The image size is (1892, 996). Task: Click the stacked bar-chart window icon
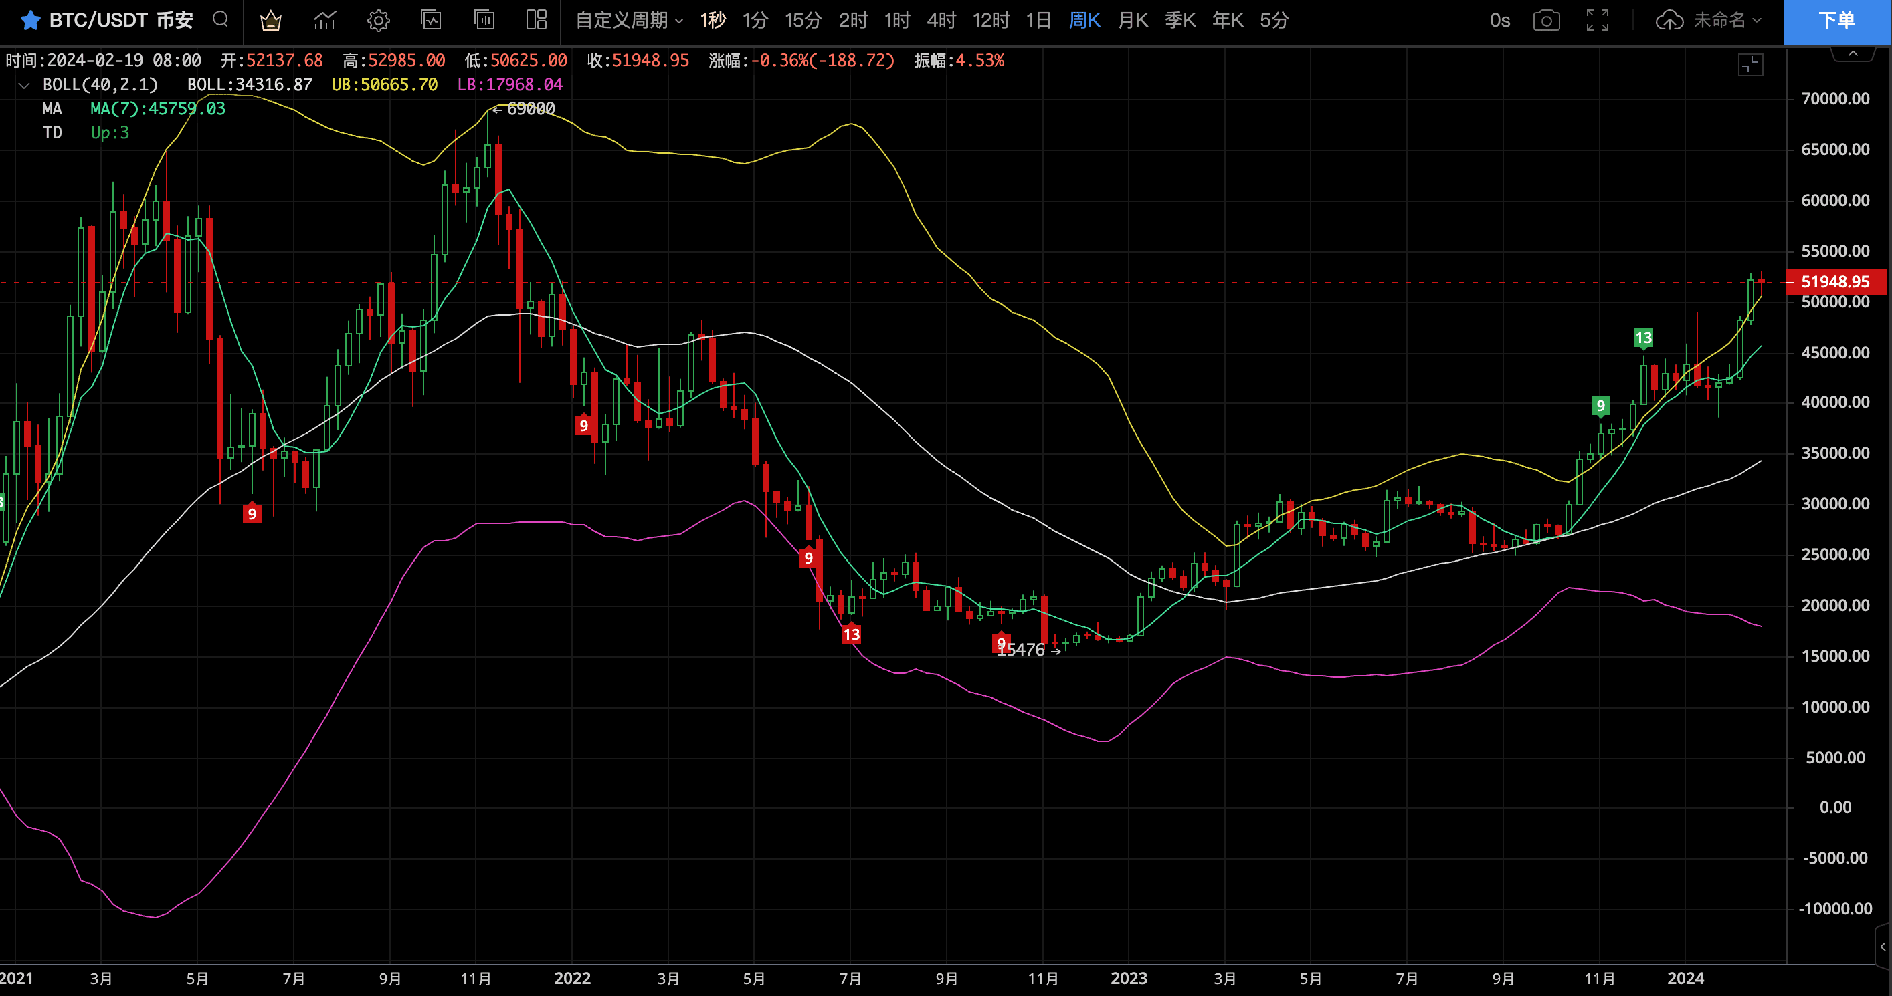(x=484, y=20)
